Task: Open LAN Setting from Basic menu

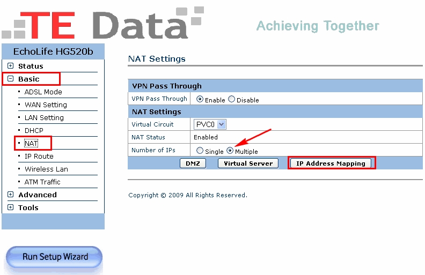Action: (44, 117)
